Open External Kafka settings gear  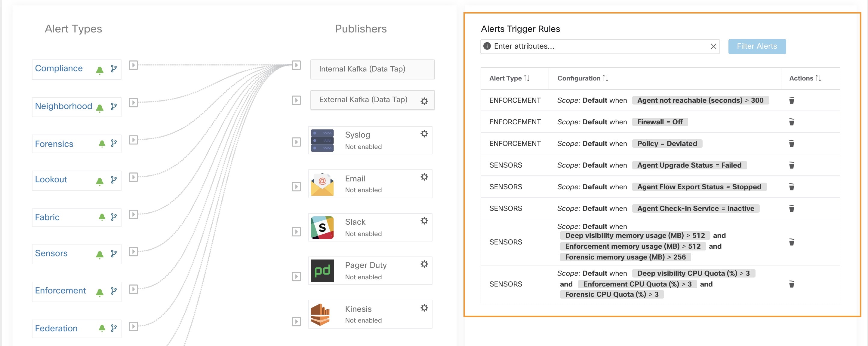click(424, 101)
